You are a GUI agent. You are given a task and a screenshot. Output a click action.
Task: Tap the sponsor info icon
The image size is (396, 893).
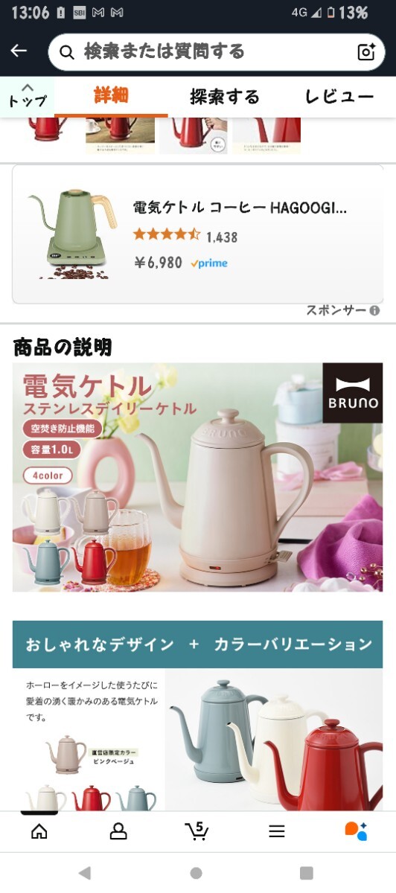tap(374, 311)
